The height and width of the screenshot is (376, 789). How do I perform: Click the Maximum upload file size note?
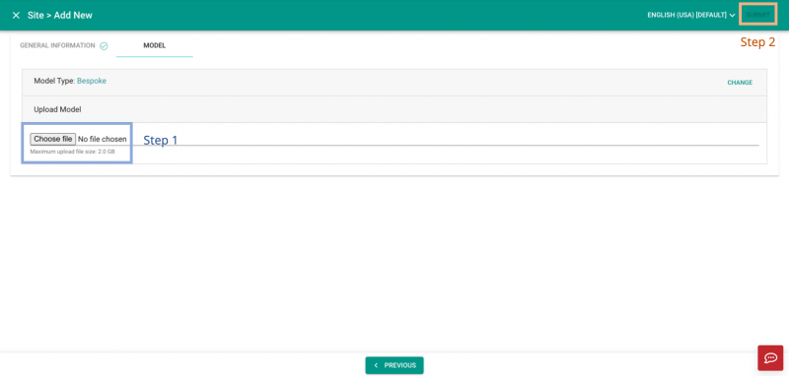(x=72, y=152)
